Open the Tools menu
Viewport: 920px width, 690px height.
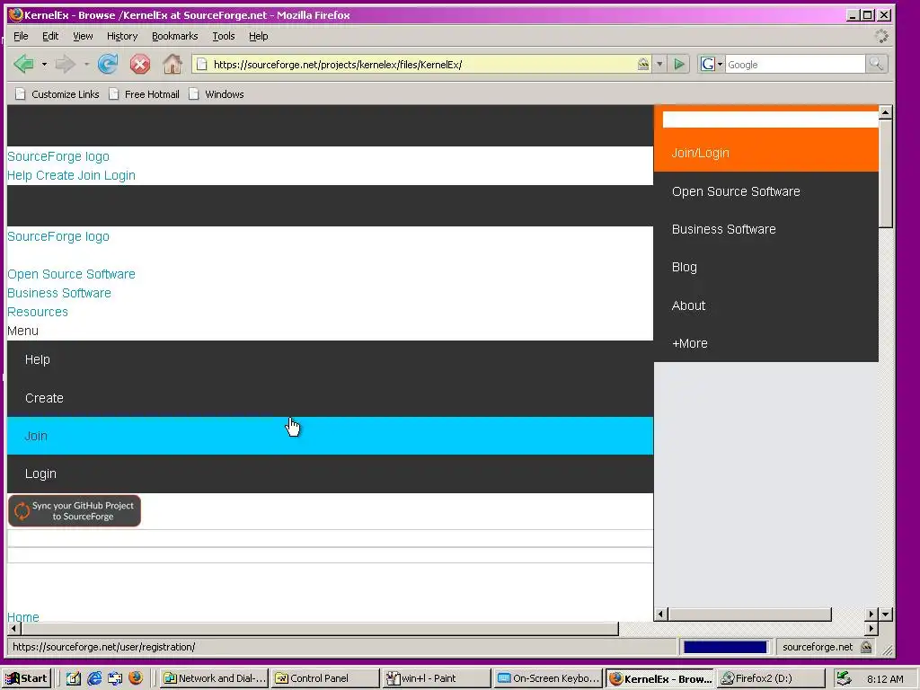pos(224,36)
